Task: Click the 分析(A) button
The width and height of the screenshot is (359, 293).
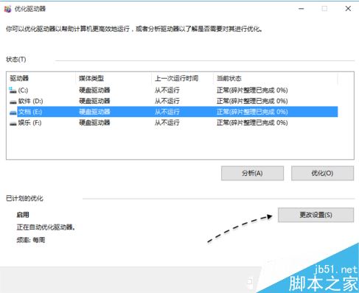Action: 252,173
